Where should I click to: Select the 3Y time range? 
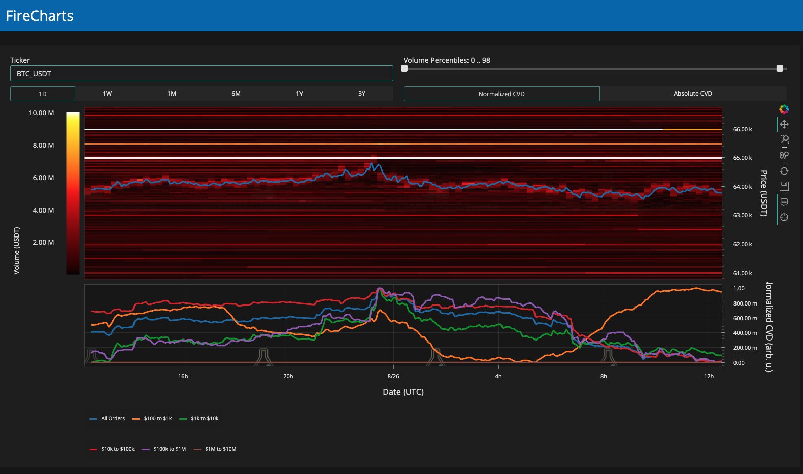(x=361, y=94)
